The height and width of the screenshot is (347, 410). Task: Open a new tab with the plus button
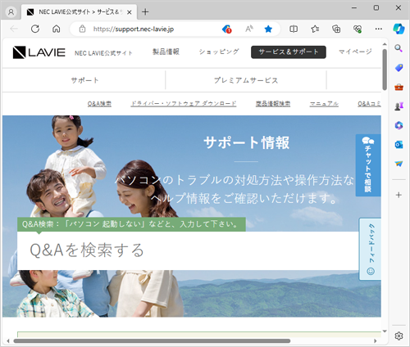(x=145, y=12)
